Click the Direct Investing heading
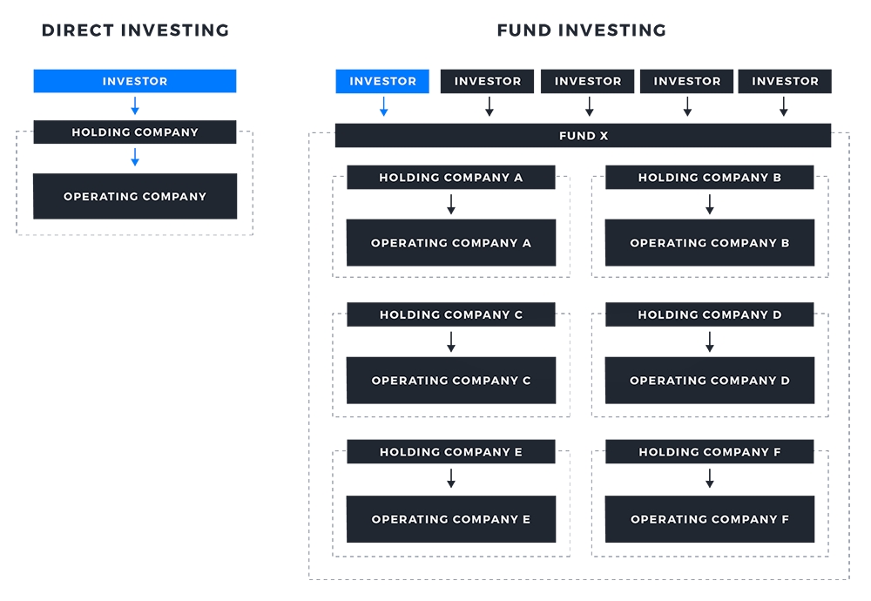Screen dimensions: 871x601 pos(135,30)
